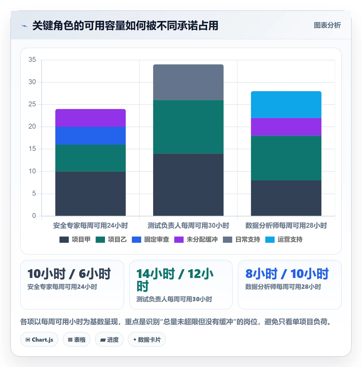This screenshot has height=367, width=362.
Task: Click the 数据分析师每周可用28小时 caption in the stat card
Action: [283, 287]
